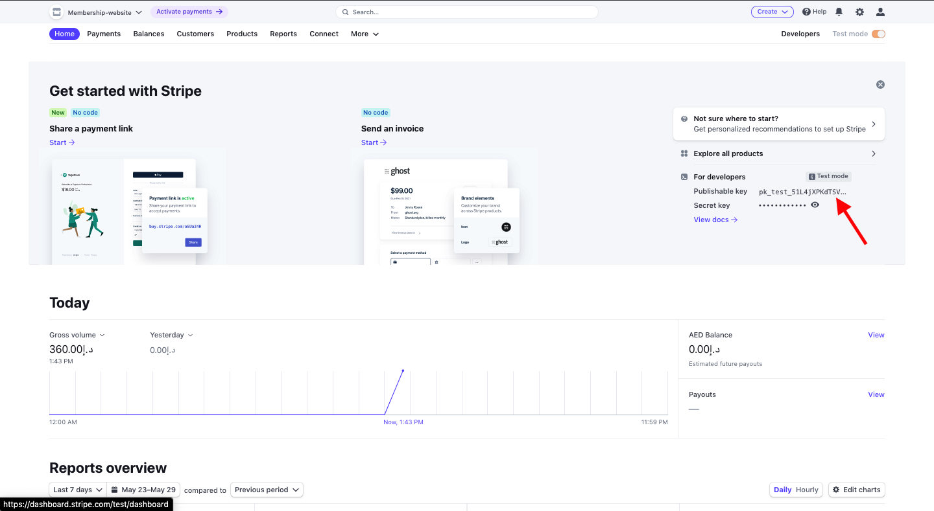934x511 pixels.
Task: Open the Create dropdown button
Action: coord(772,12)
